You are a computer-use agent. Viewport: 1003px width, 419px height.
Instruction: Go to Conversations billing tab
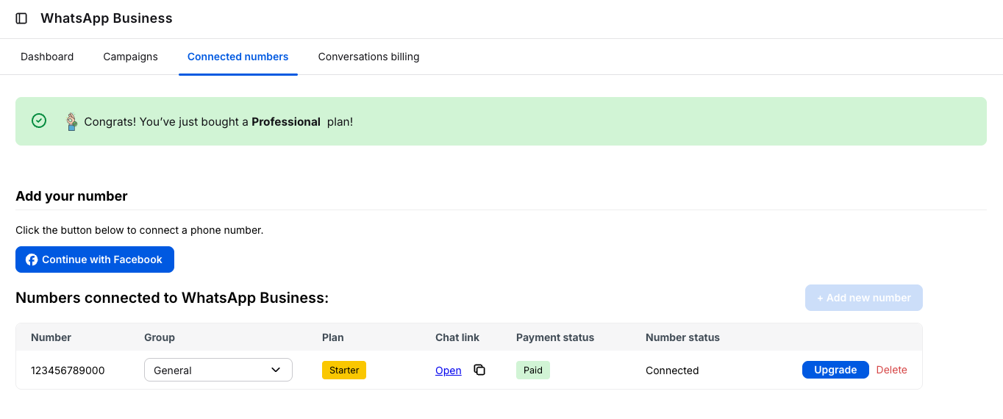368,57
